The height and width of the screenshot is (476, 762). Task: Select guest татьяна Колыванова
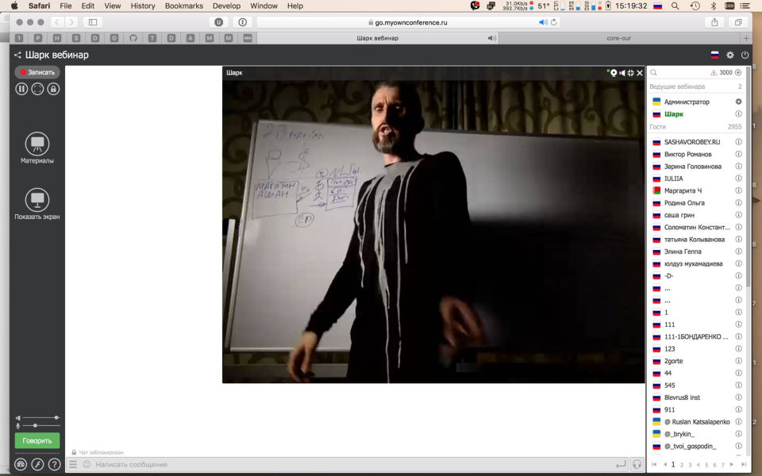694,239
